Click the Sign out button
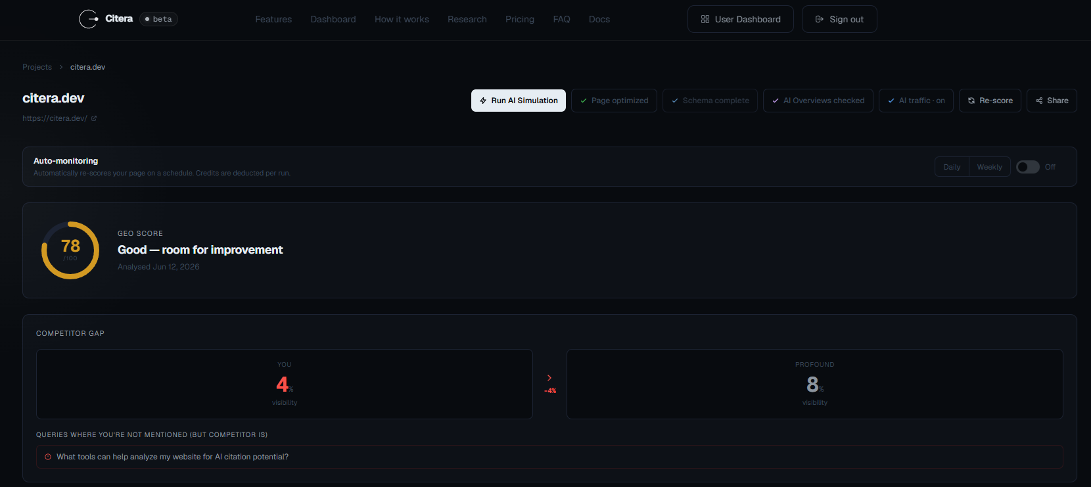 click(x=839, y=19)
